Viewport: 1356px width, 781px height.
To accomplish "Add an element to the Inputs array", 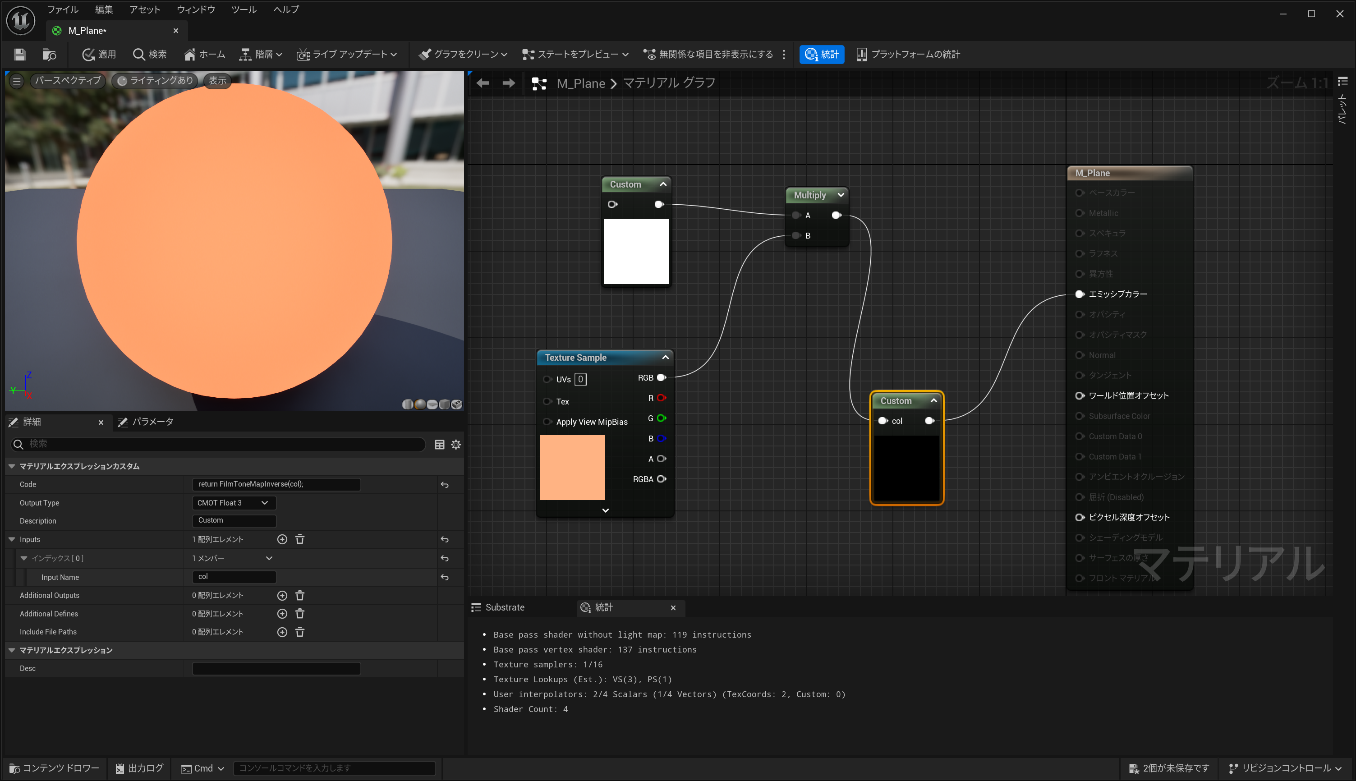I will click(x=282, y=539).
